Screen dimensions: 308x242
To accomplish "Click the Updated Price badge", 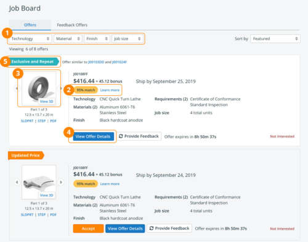I will (x=26, y=155).
